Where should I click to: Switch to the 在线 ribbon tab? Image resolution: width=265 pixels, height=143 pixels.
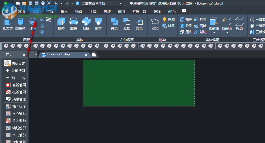157,12
